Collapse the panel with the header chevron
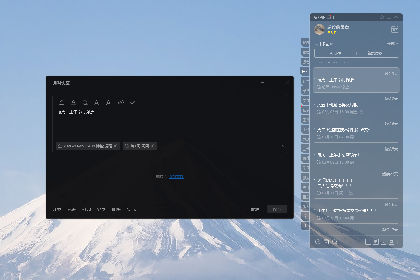420x280 pixels. 396,17
